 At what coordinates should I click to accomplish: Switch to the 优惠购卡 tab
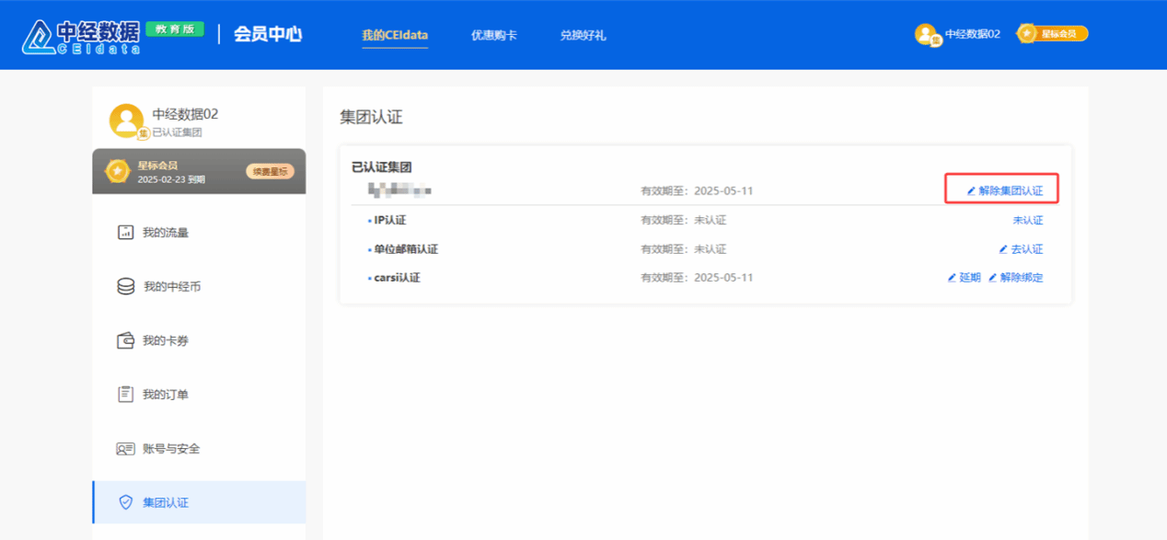pyautogui.click(x=494, y=36)
